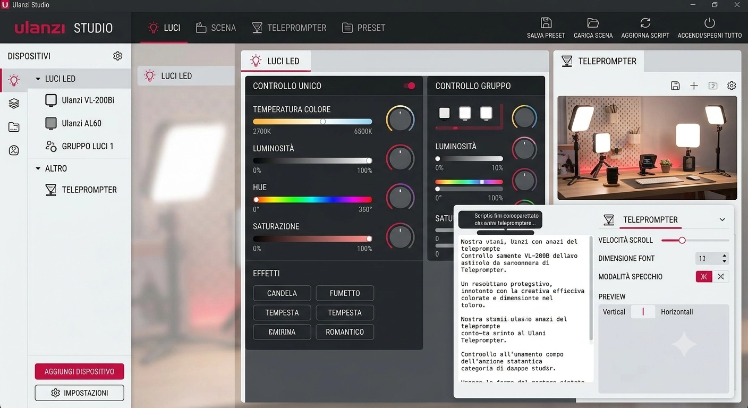Viewport: 748px width, 408px height.
Task: Select the layers stack sidebar icon
Action: click(x=14, y=104)
